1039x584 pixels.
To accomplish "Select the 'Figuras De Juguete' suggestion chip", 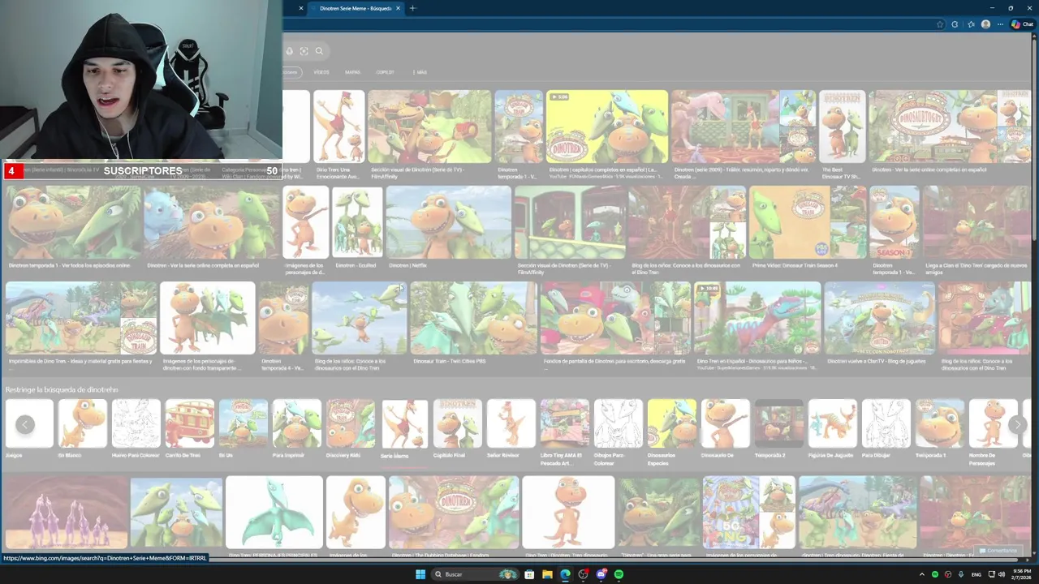I will [x=833, y=428].
